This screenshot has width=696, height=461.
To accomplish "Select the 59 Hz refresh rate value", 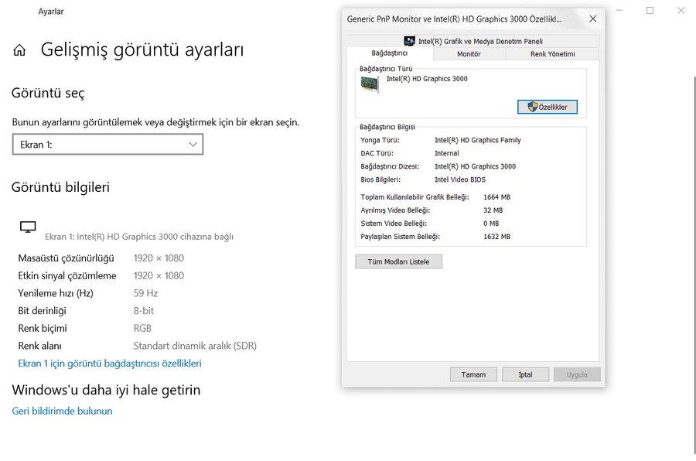I will pos(145,293).
